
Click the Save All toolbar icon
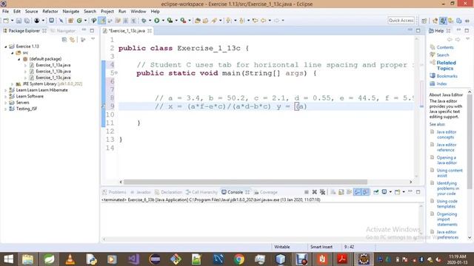coord(27,21)
